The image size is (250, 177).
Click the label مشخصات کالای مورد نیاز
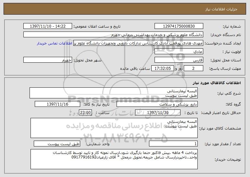pyautogui.click(x=220, y=128)
